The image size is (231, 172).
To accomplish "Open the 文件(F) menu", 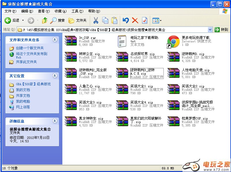I will pyautogui.click(x=10, y=11).
